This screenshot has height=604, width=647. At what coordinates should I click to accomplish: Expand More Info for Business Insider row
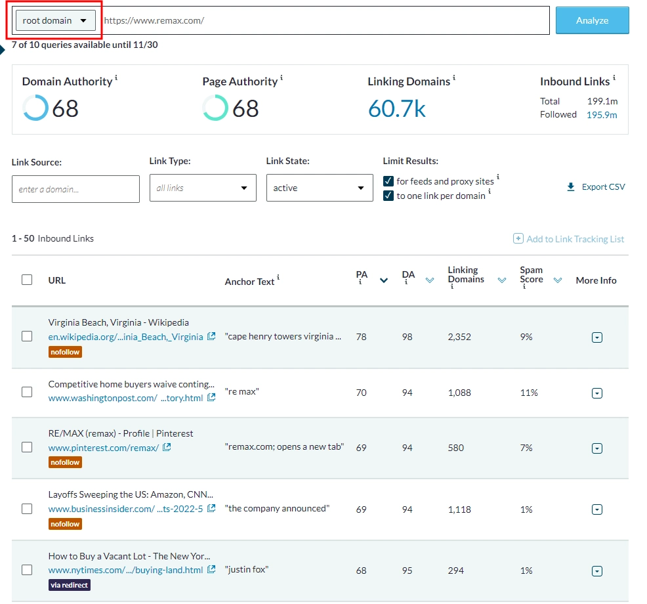[x=596, y=509]
